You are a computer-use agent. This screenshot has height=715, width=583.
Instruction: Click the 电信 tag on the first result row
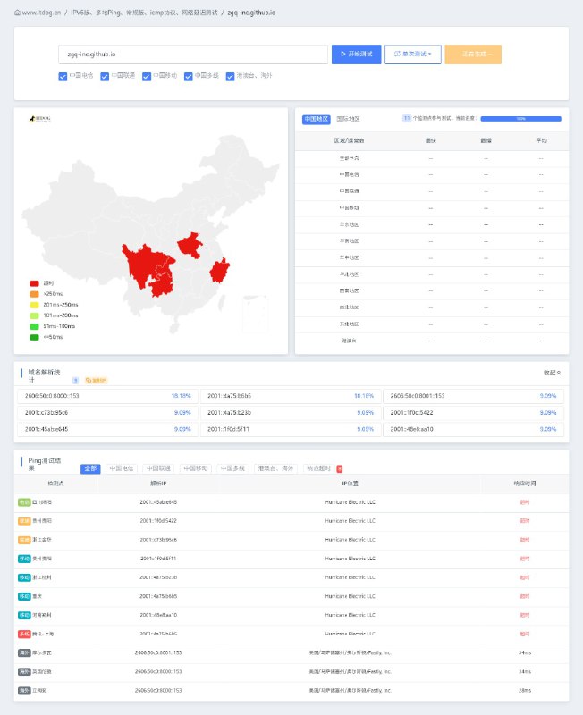pos(24,502)
